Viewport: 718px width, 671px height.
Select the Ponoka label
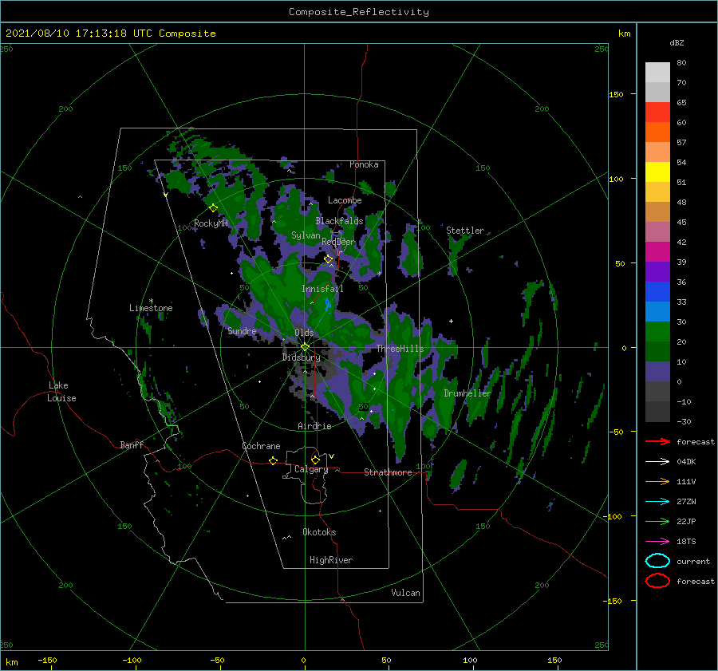tap(364, 164)
